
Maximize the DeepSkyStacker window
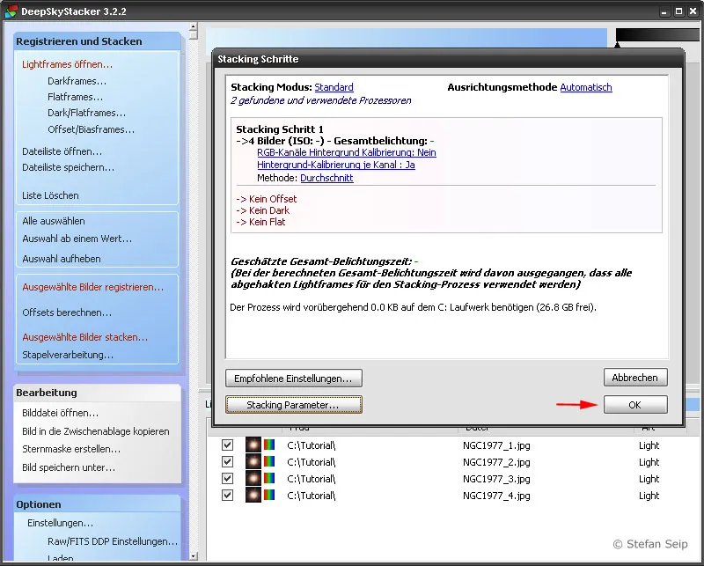678,11
